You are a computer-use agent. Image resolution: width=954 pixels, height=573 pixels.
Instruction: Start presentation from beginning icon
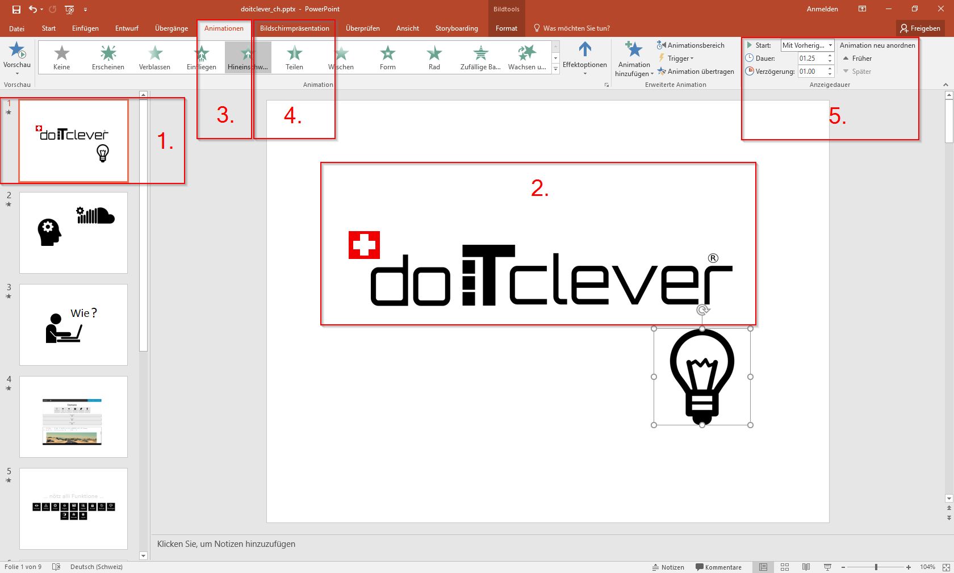(69, 9)
